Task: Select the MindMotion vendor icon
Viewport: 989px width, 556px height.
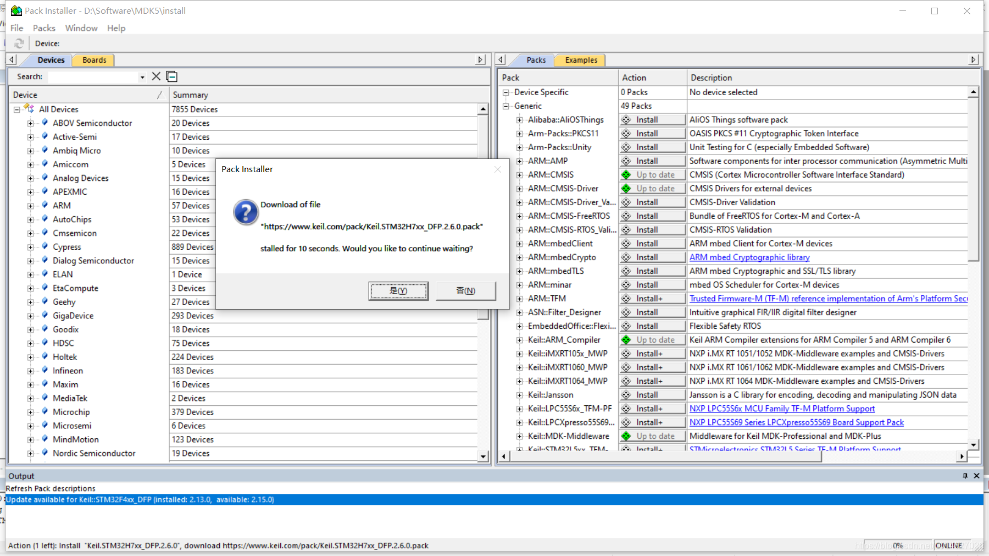Action: (45, 439)
